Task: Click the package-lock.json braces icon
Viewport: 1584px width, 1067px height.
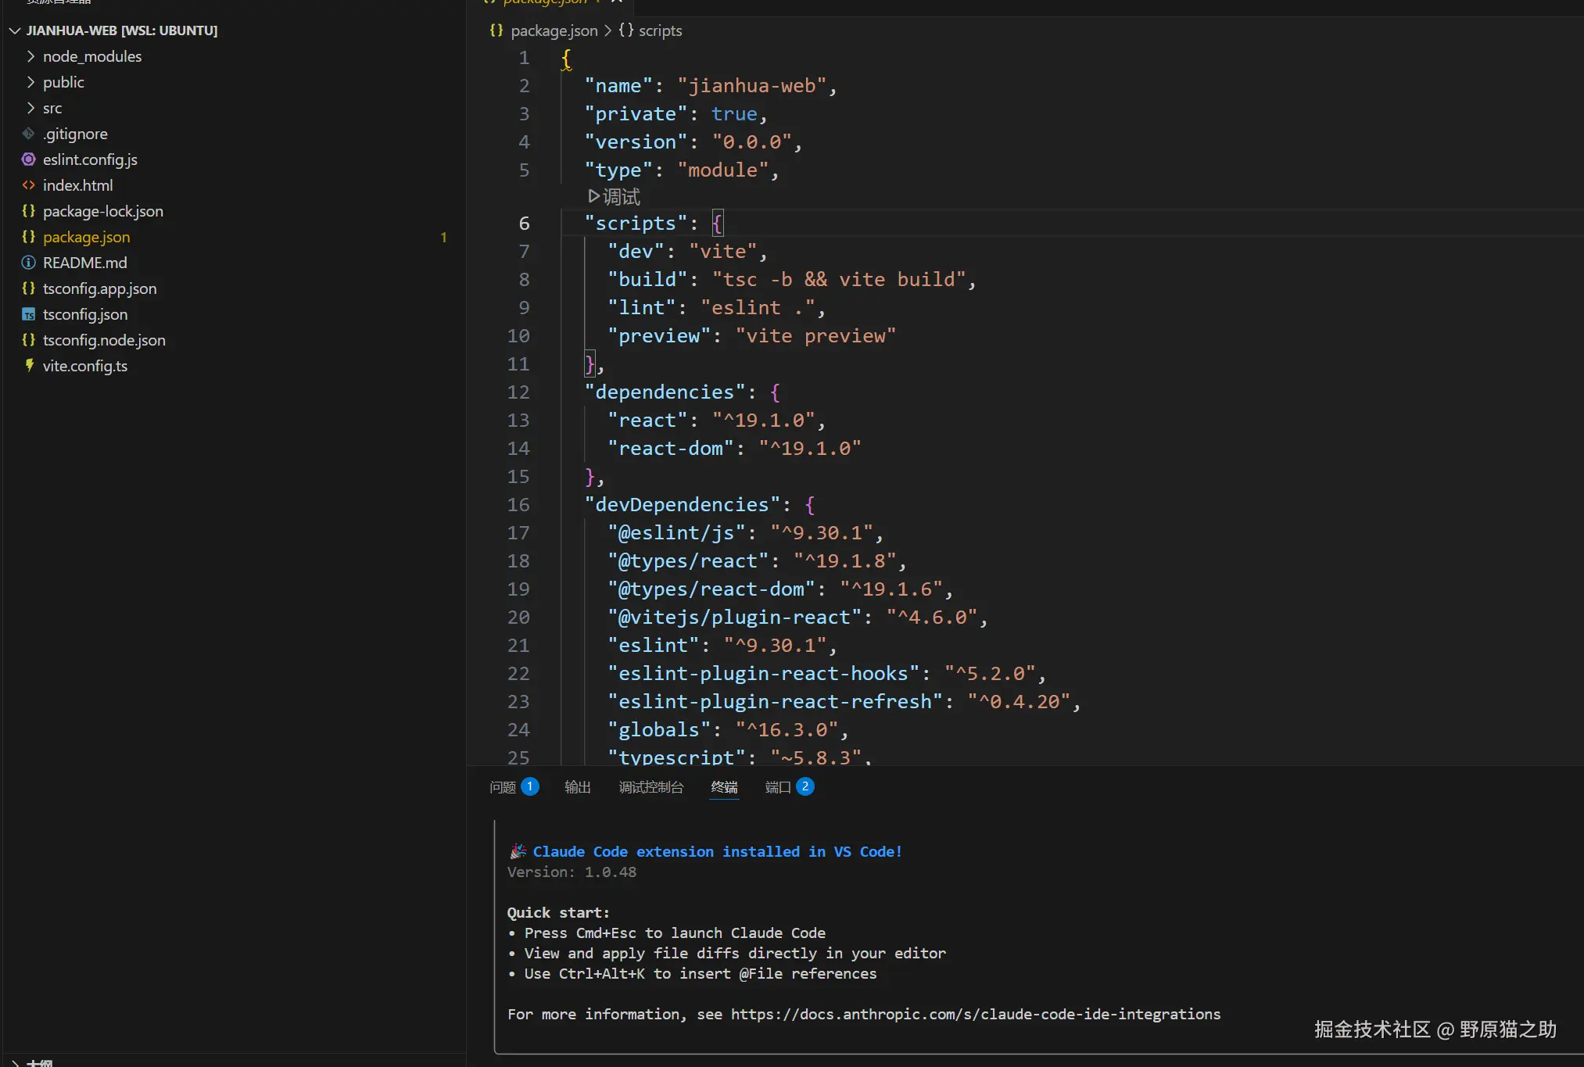Action: [x=29, y=211]
